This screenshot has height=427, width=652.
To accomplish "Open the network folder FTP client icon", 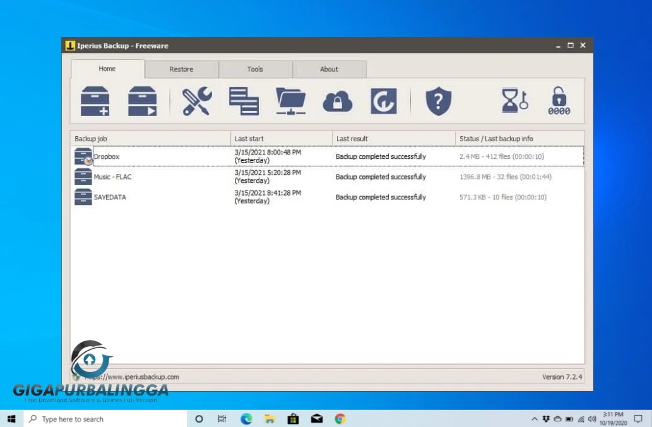I will tap(291, 101).
